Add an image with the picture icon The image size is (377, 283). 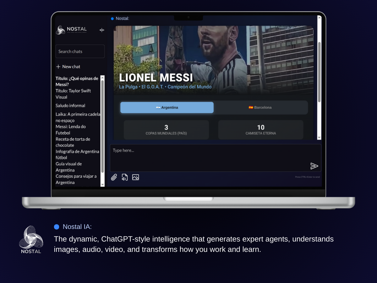click(x=135, y=177)
